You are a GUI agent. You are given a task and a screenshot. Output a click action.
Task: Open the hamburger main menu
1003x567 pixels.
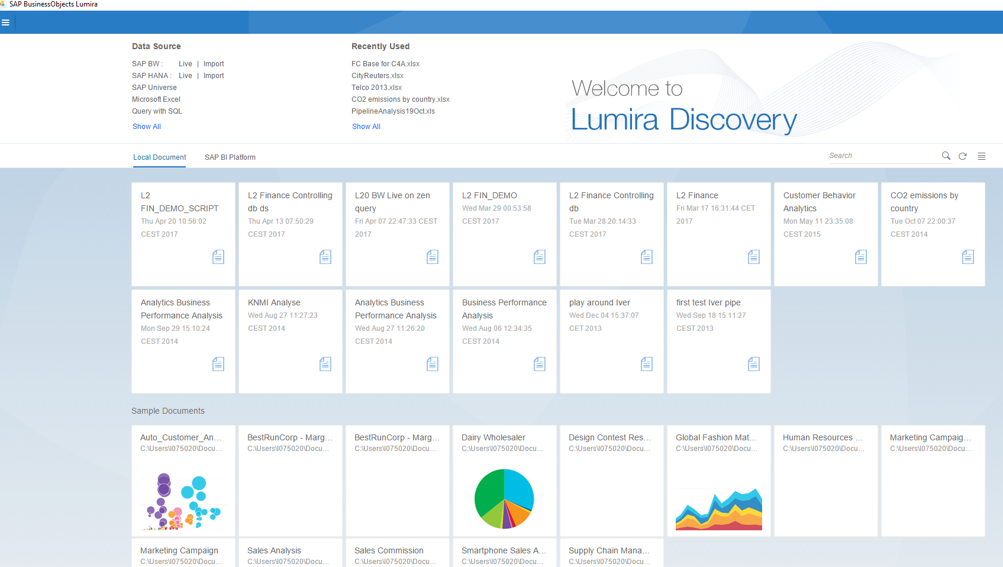tap(5, 22)
